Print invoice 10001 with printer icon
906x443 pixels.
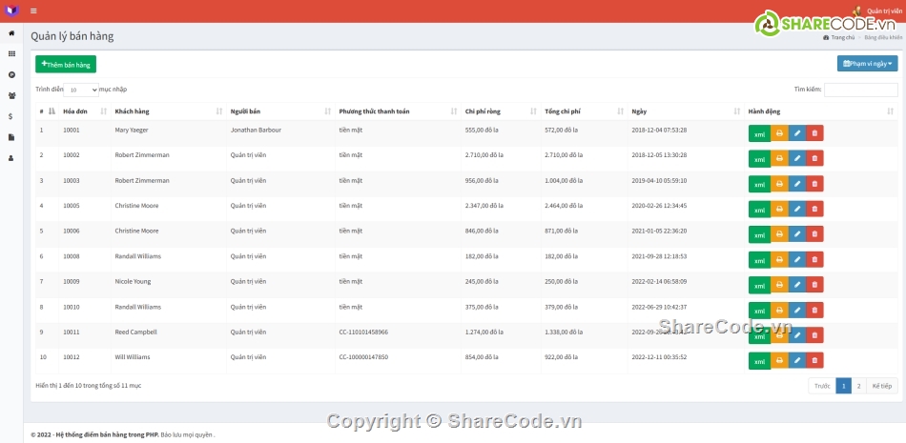point(779,133)
